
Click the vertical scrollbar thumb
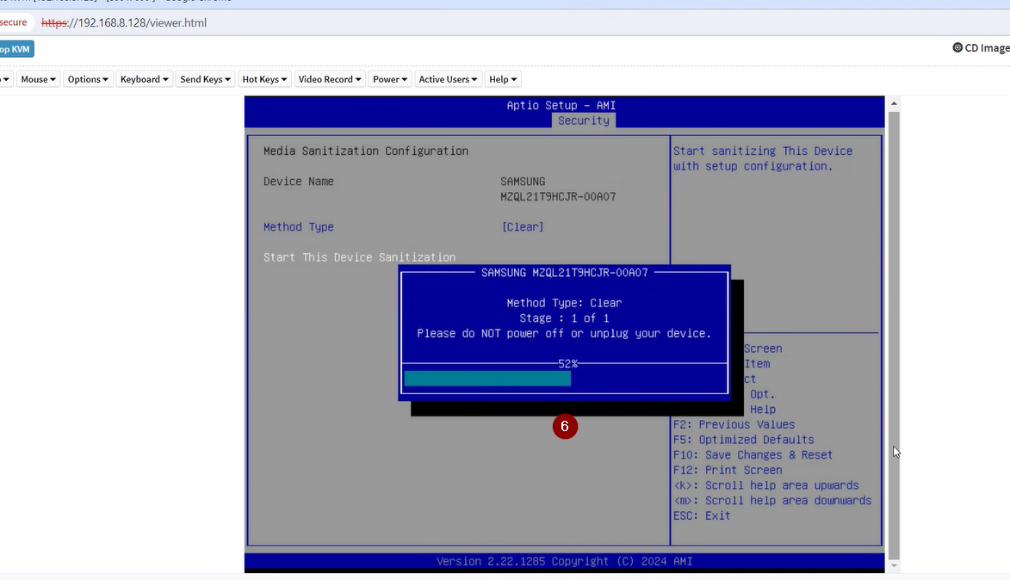(x=894, y=335)
